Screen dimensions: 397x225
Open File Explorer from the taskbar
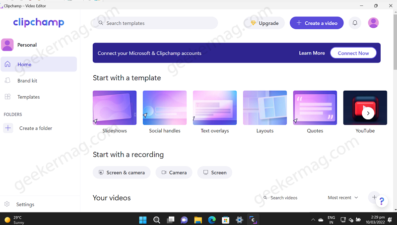coord(198,220)
